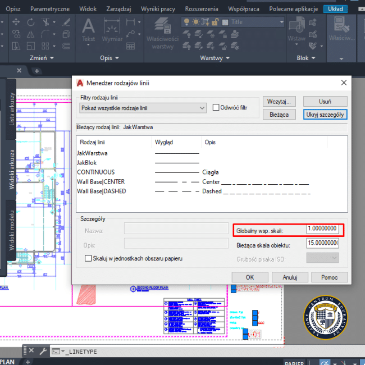365x365 pixels.
Task: Open Właściwości warstwy layer properties
Action: [162, 34]
